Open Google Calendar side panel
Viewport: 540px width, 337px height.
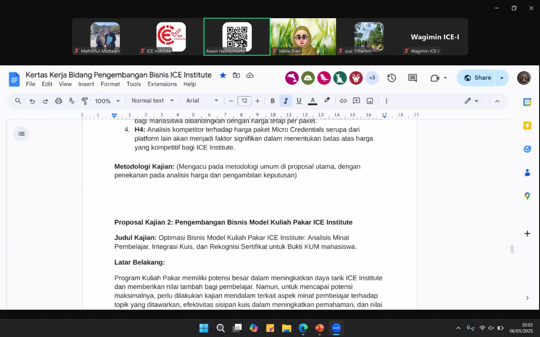(x=527, y=102)
